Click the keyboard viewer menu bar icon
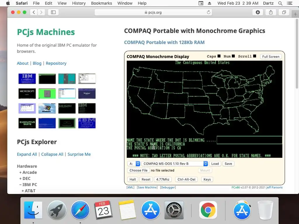The width and height of the screenshot is (299, 224). [201, 3]
